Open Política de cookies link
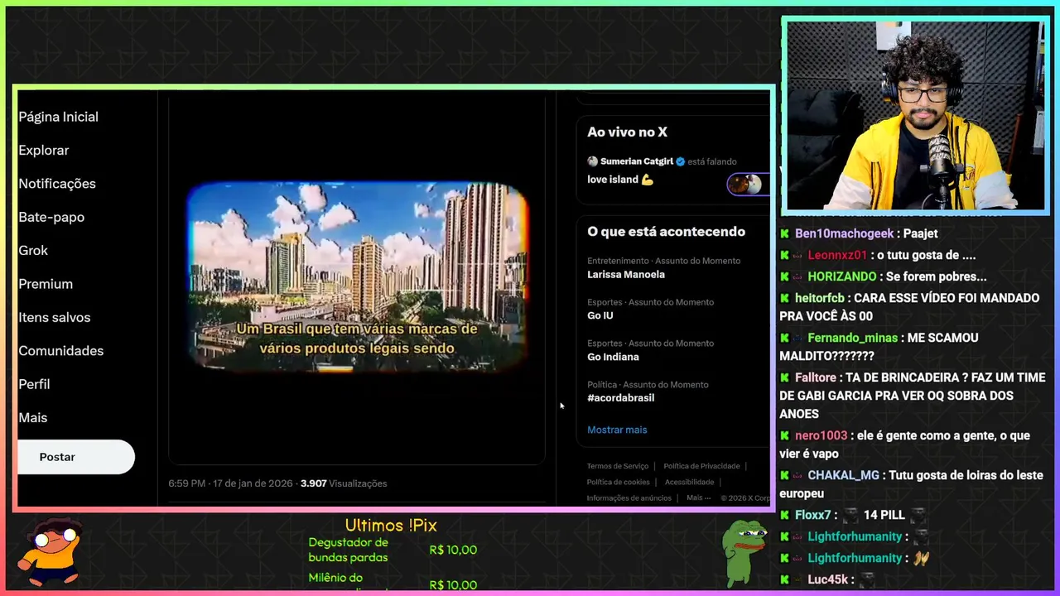Viewport: 1060px width, 596px height. point(618,482)
